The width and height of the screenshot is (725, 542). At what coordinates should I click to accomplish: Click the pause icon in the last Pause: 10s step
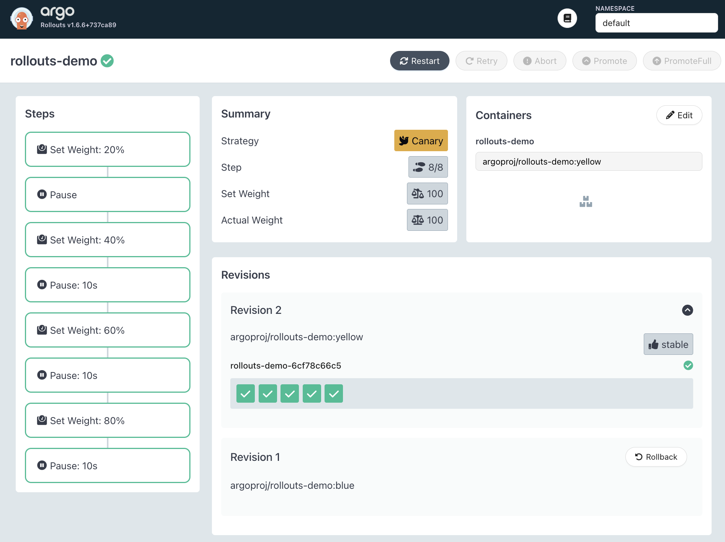click(42, 465)
